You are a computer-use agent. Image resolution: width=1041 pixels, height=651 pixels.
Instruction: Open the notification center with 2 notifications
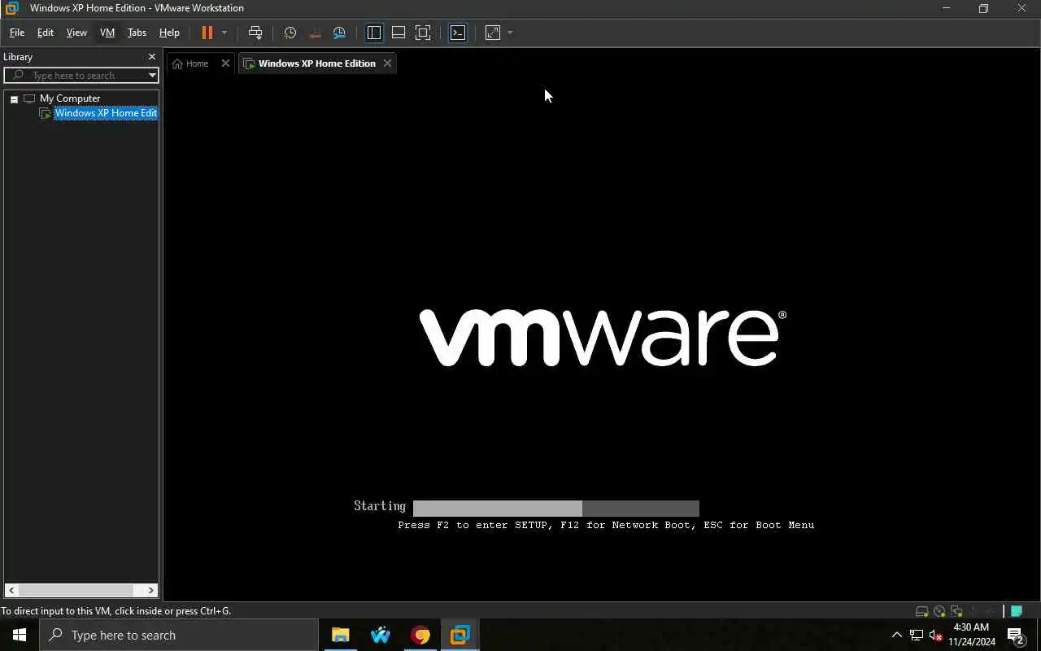click(1015, 635)
